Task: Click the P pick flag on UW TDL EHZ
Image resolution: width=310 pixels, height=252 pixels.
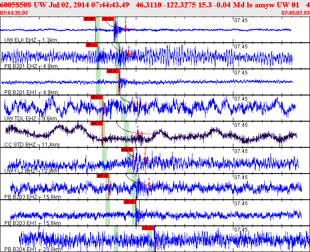Action: (96, 97)
